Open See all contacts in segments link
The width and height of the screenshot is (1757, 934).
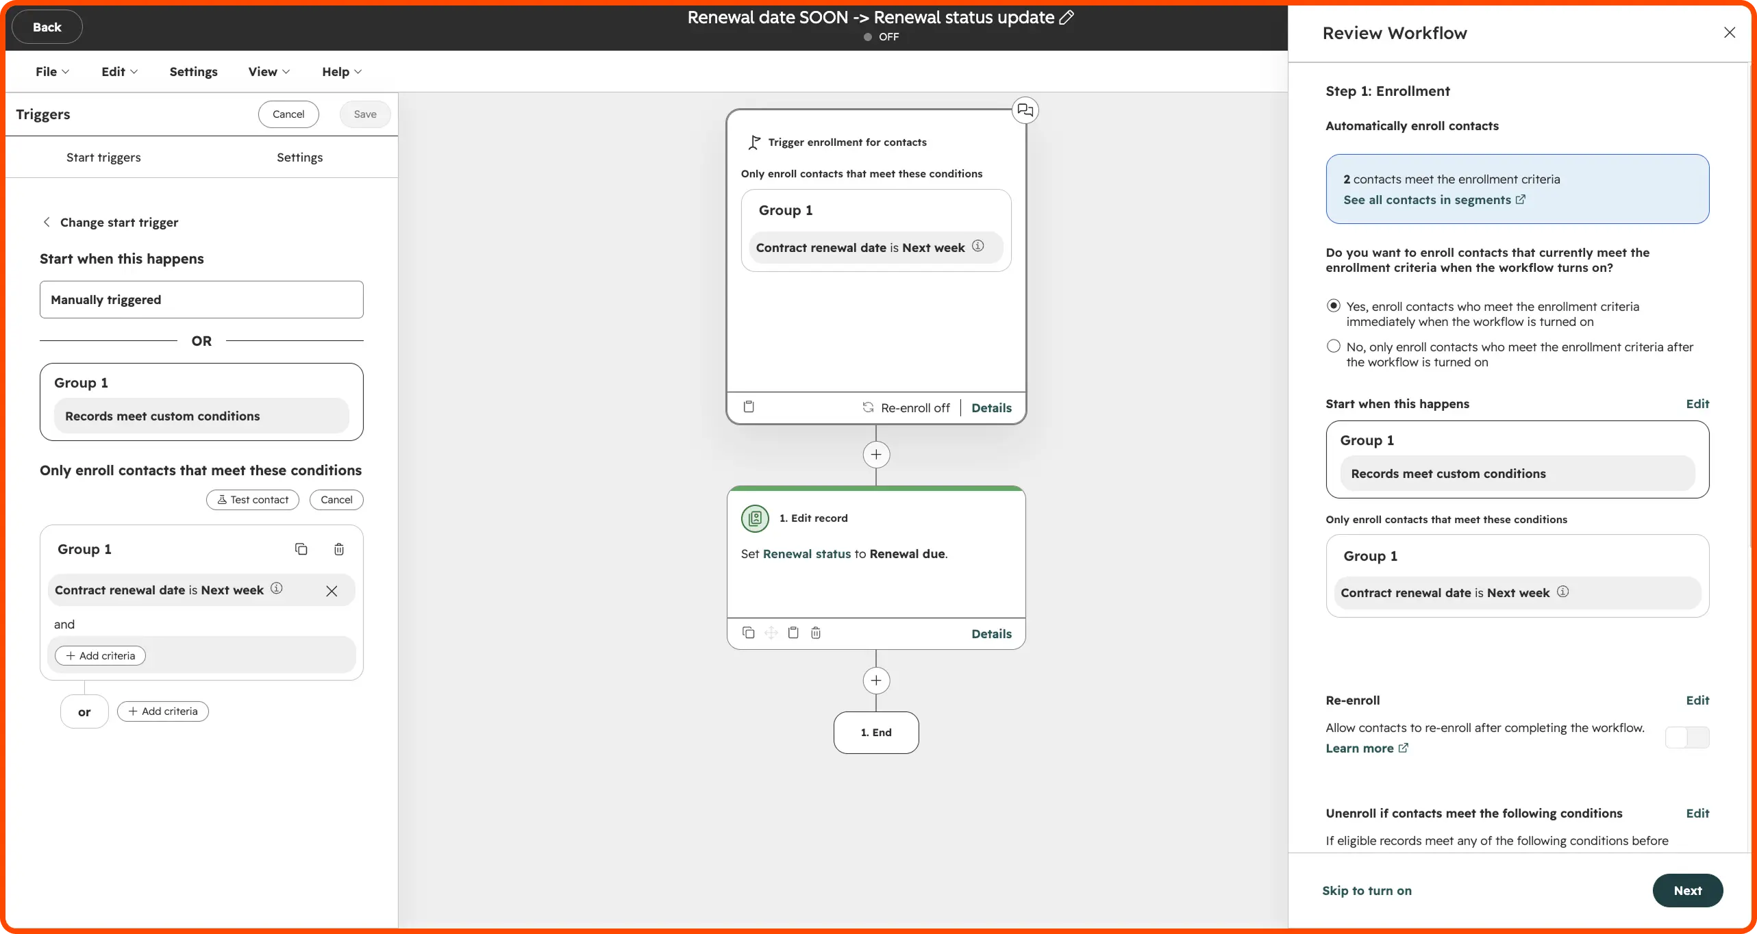coord(1434,200)
